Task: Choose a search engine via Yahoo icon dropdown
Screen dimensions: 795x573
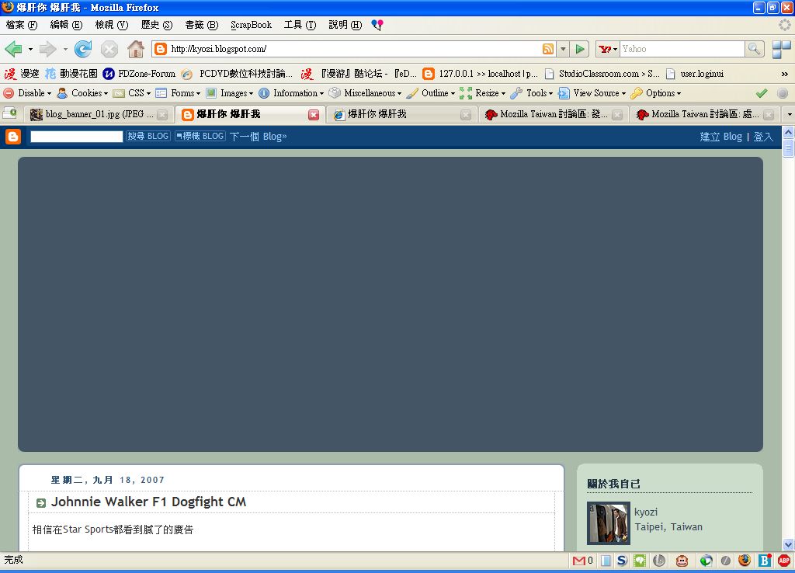Action: tap(608, 49)
